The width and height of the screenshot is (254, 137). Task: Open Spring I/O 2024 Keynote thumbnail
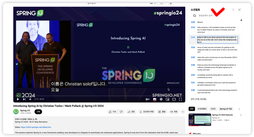pyautogui.click(x=200, y=120)
